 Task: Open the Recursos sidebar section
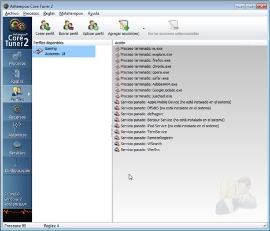[17, 112]
